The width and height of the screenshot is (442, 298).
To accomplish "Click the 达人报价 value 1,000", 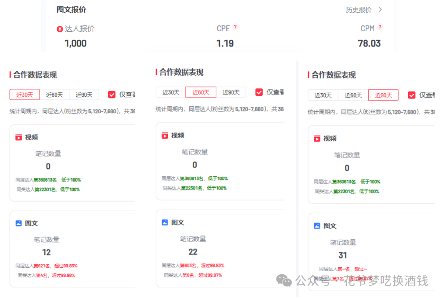I will click(76, 43).
